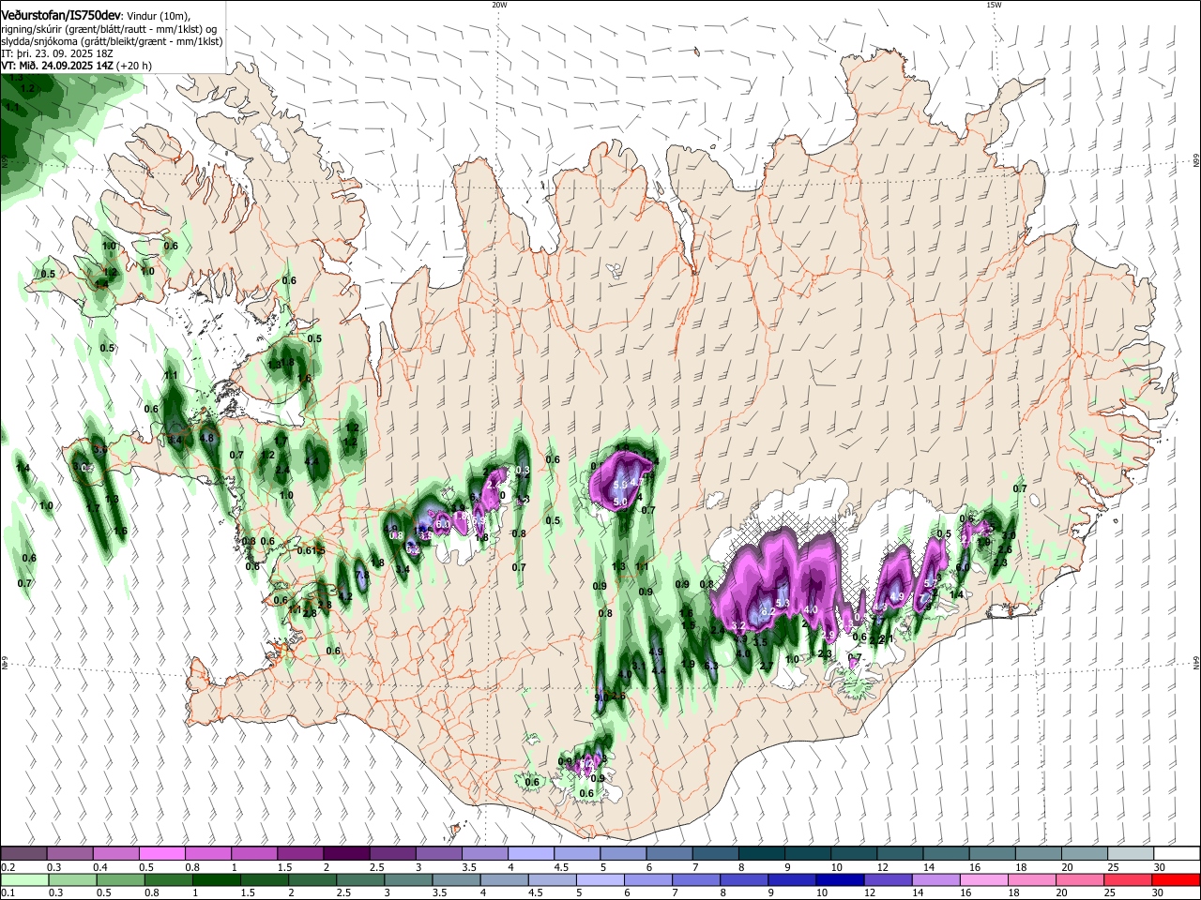
Task: Click the 'rigning/skúrir' legend description line
Action: 109,28
